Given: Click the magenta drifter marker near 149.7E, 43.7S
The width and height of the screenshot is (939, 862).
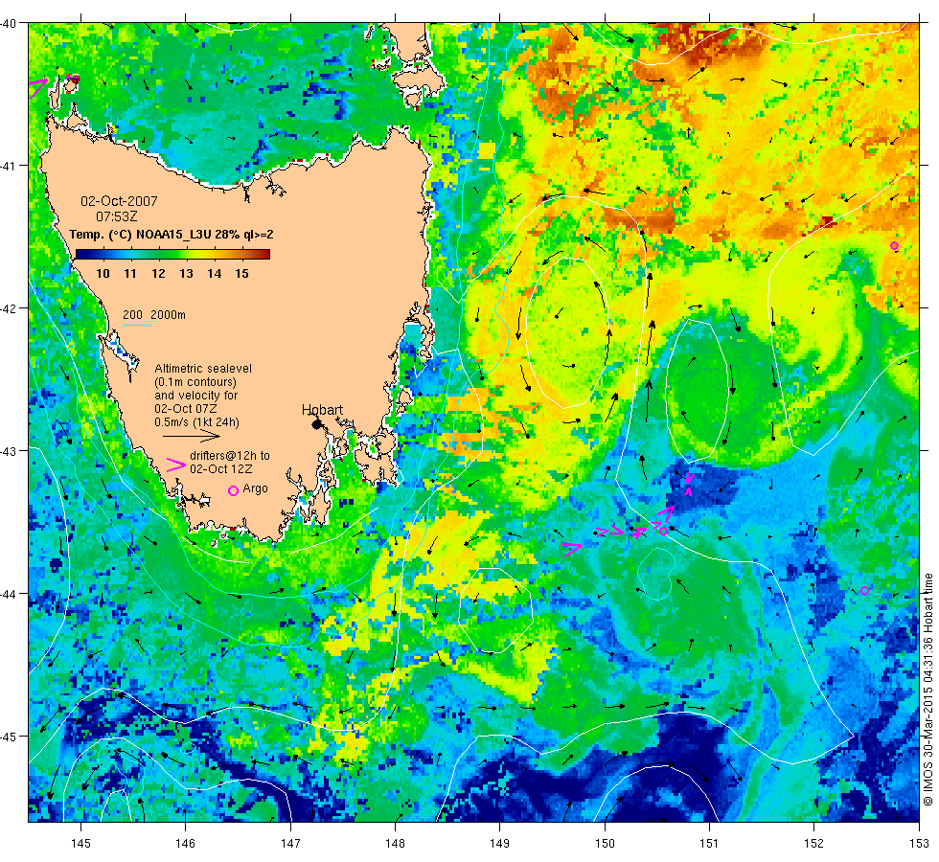Looking at the screenshot, I should click(572, 548).
